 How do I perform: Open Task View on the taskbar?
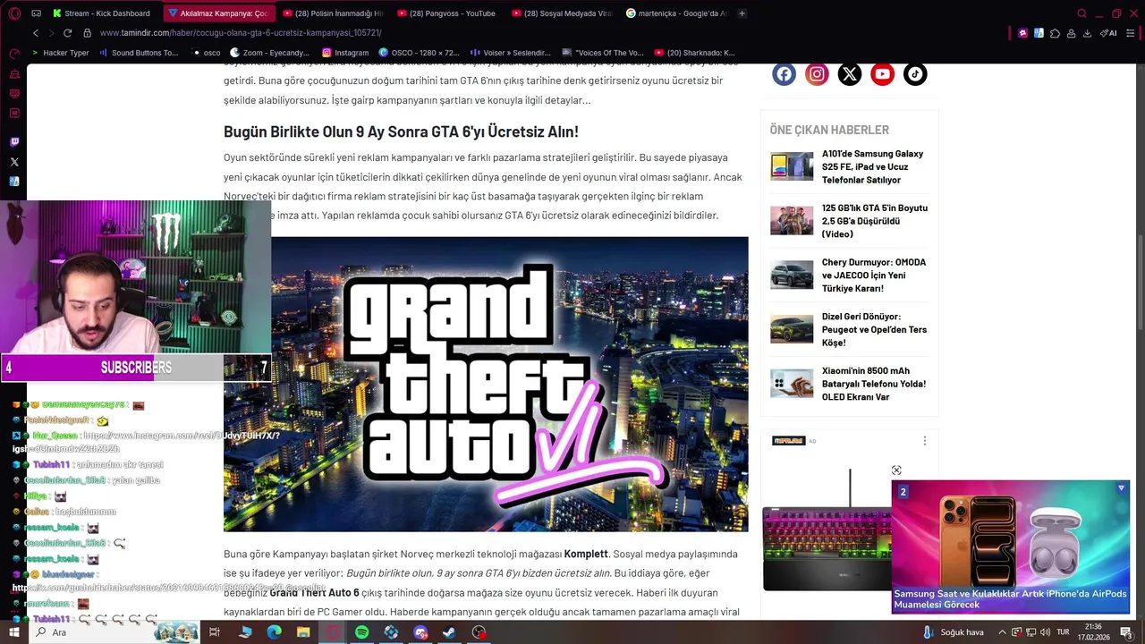(215, 632)
